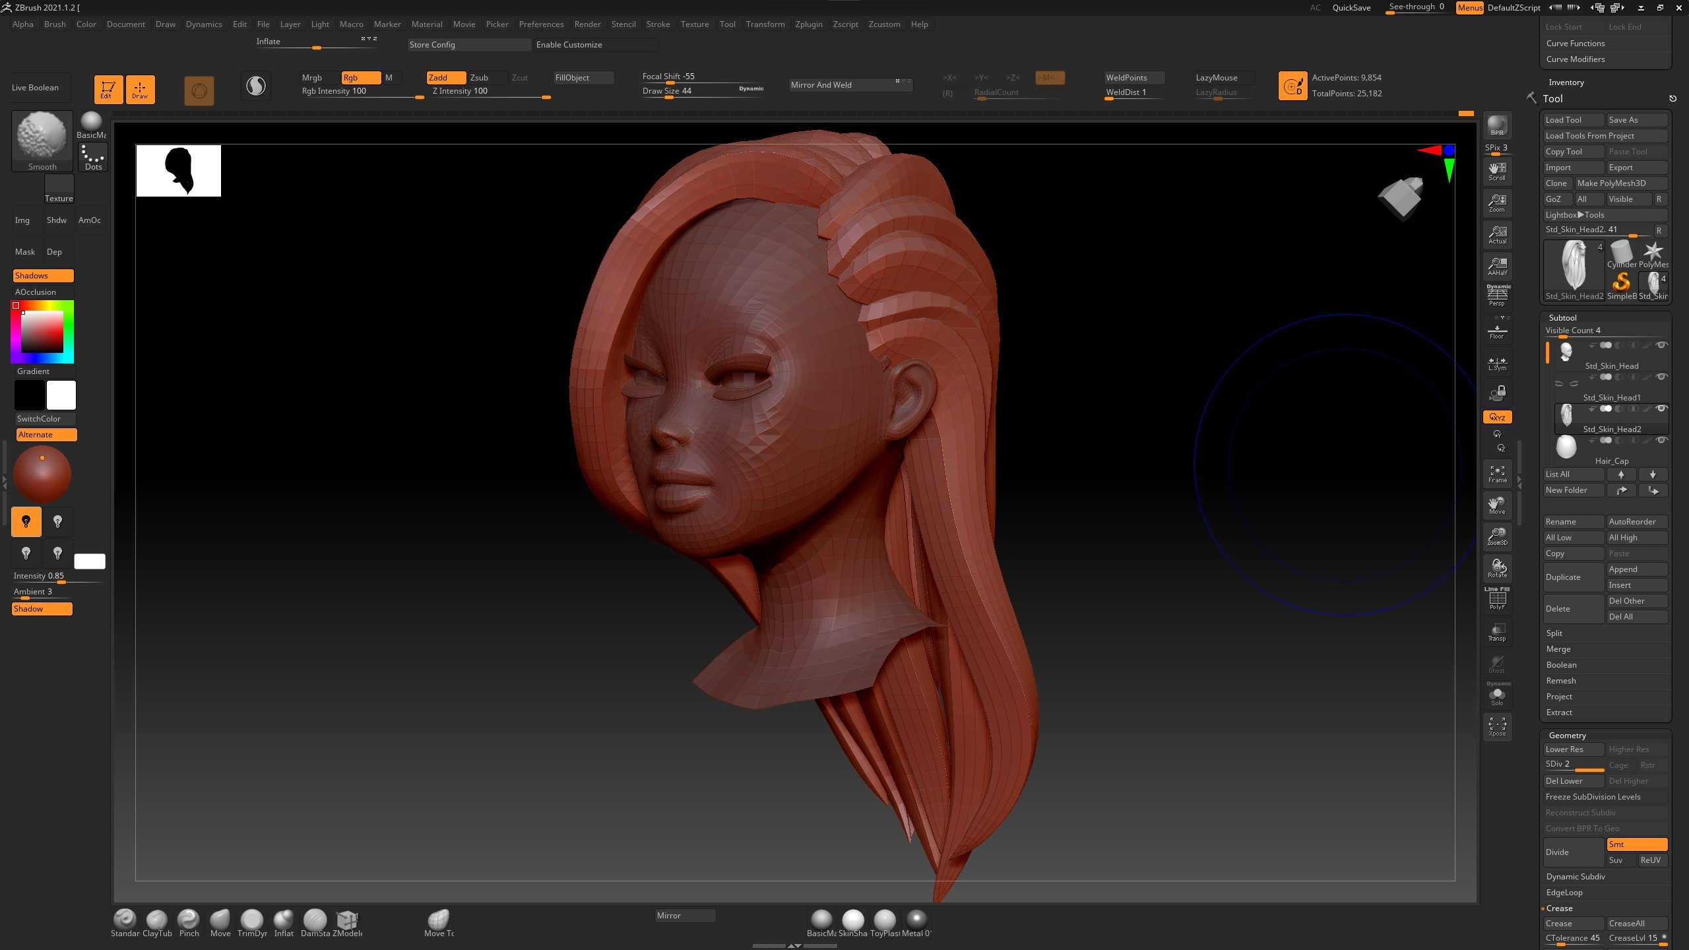This screenshot has width=1689, height=950.
Task: Disable the Shadows option
Action: tap(43, 276)
